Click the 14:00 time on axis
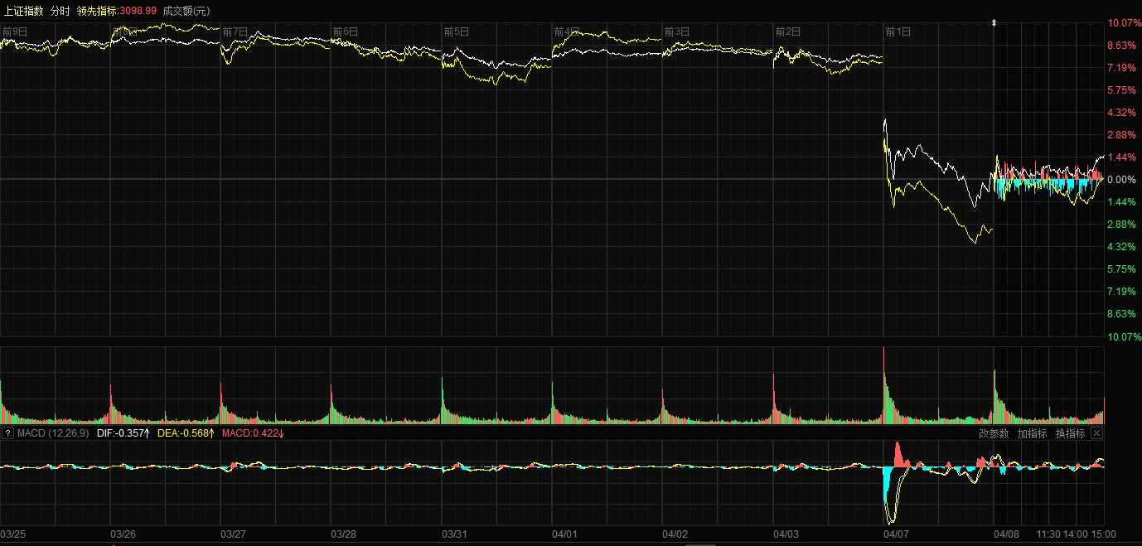 pyautogui.click(x=1077, y=534)
